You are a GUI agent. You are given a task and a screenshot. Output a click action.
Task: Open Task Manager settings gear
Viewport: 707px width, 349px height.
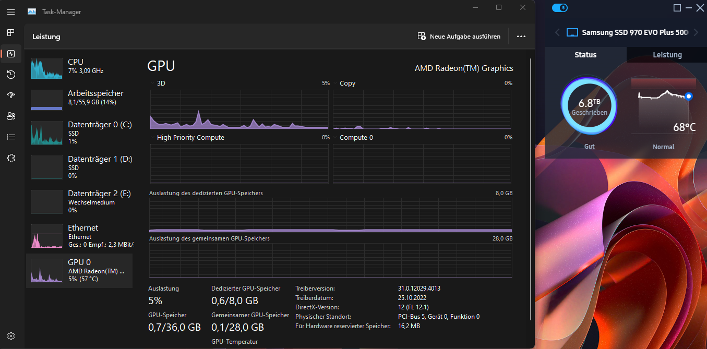tap(11, 336)
